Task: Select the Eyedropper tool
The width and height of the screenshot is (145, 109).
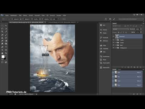Action: coord(6,31)
